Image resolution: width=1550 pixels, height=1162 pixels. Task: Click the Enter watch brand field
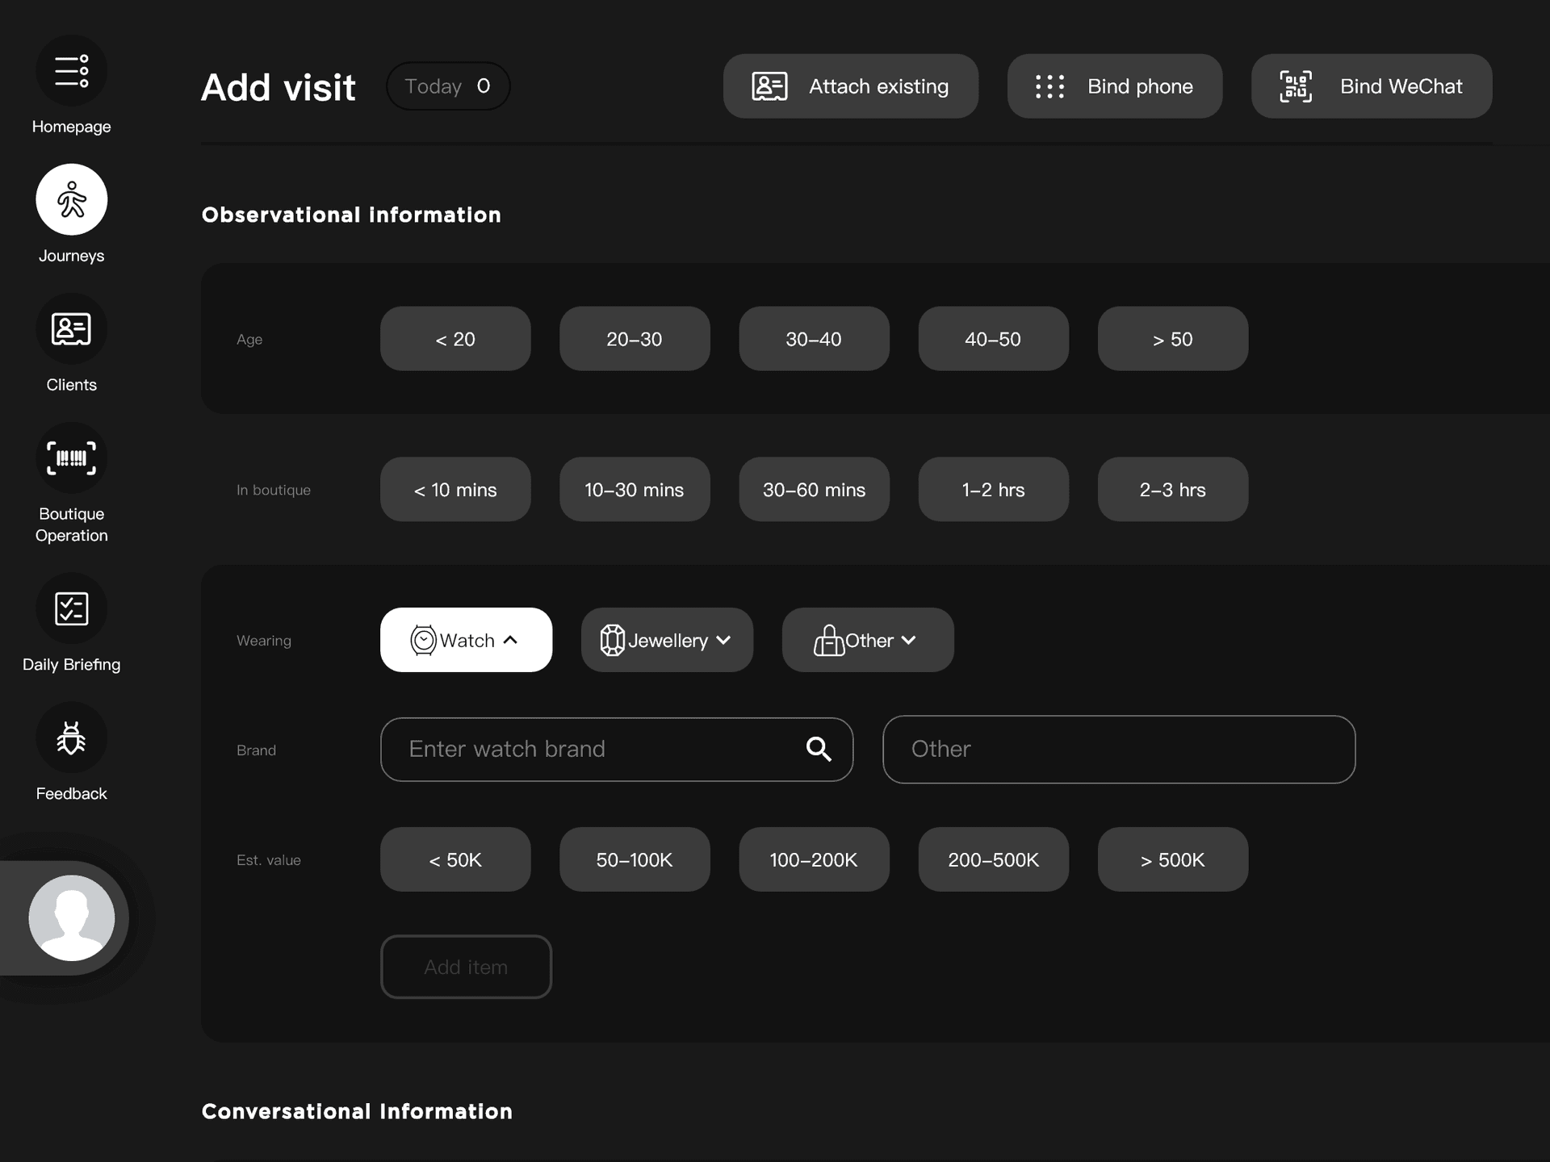pos(597,749)
